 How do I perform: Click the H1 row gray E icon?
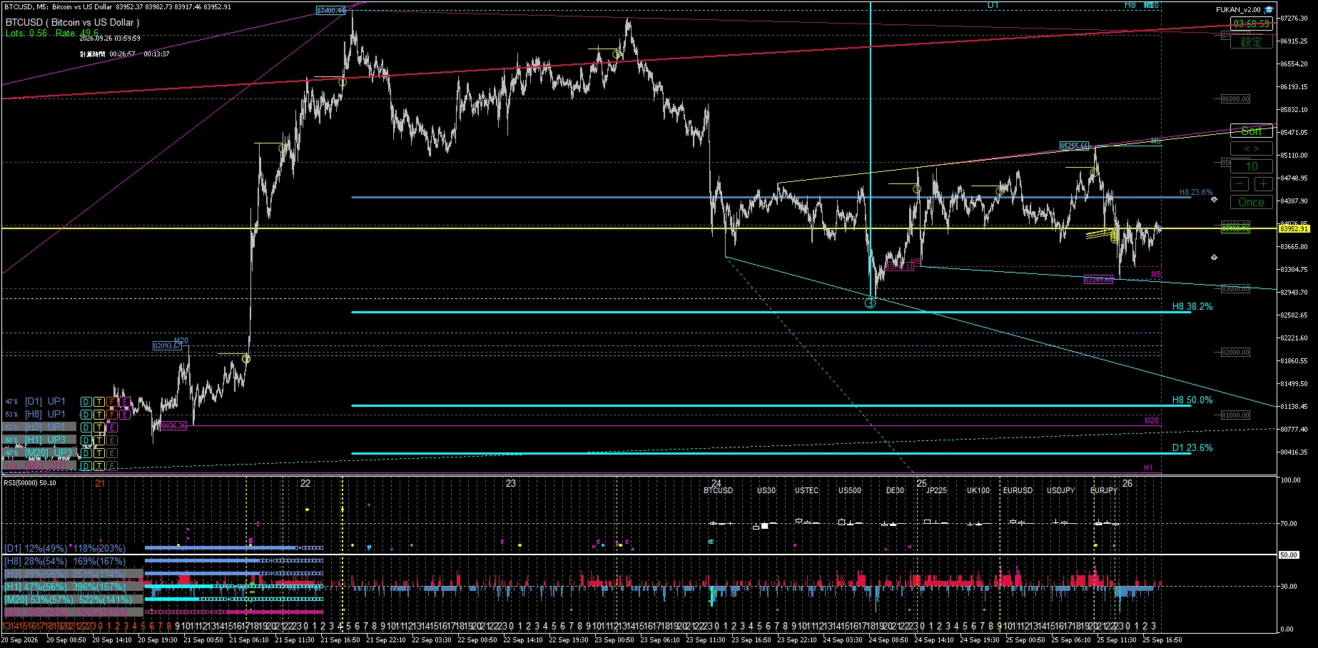pyautogui.click(x=112, y=440)
